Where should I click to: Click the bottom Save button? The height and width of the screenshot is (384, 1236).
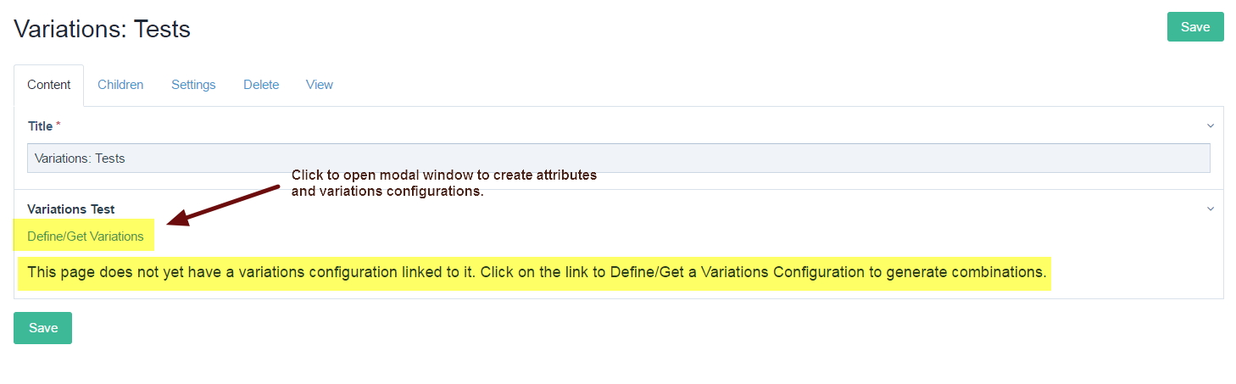(x=42, y=328)
